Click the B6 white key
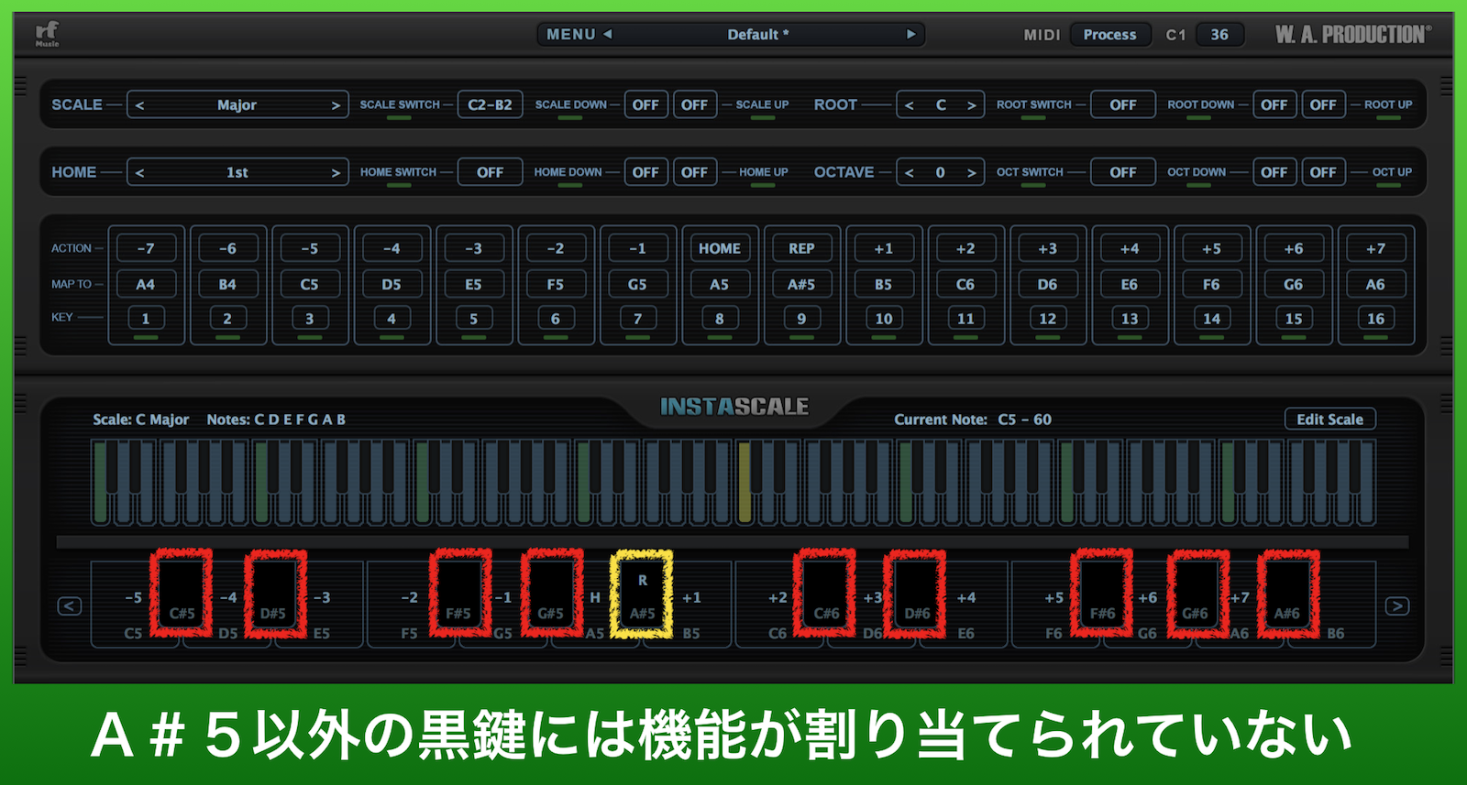 pos(1335,633)
